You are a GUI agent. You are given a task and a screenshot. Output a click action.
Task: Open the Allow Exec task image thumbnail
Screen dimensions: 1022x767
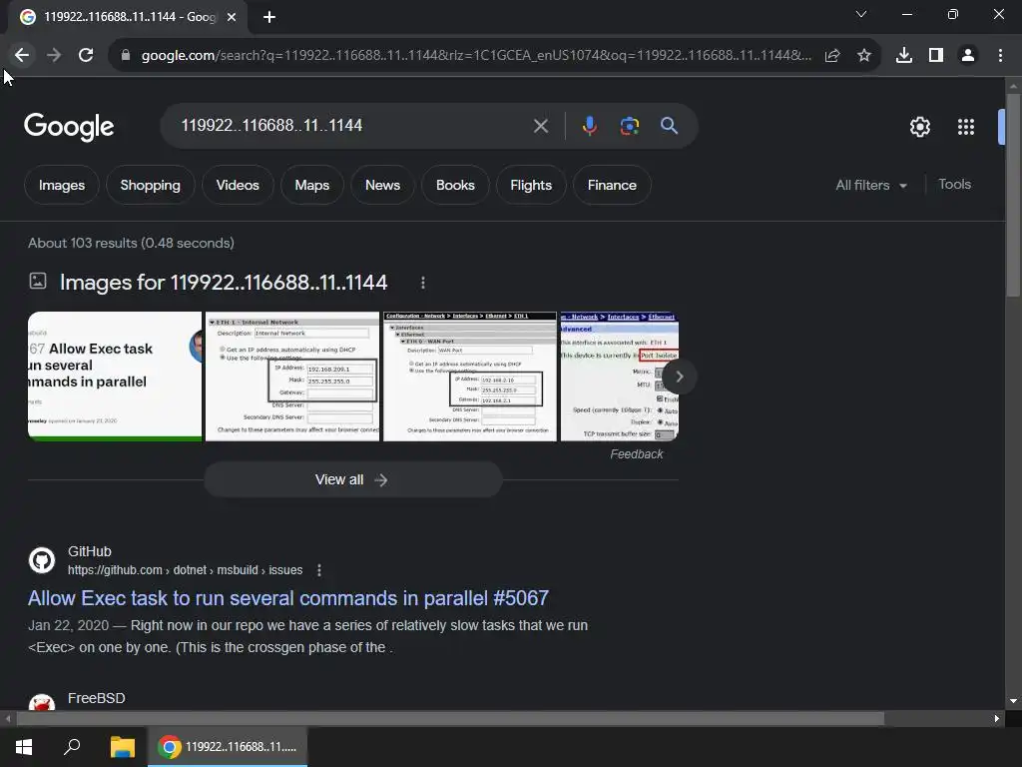pos(115,377)
